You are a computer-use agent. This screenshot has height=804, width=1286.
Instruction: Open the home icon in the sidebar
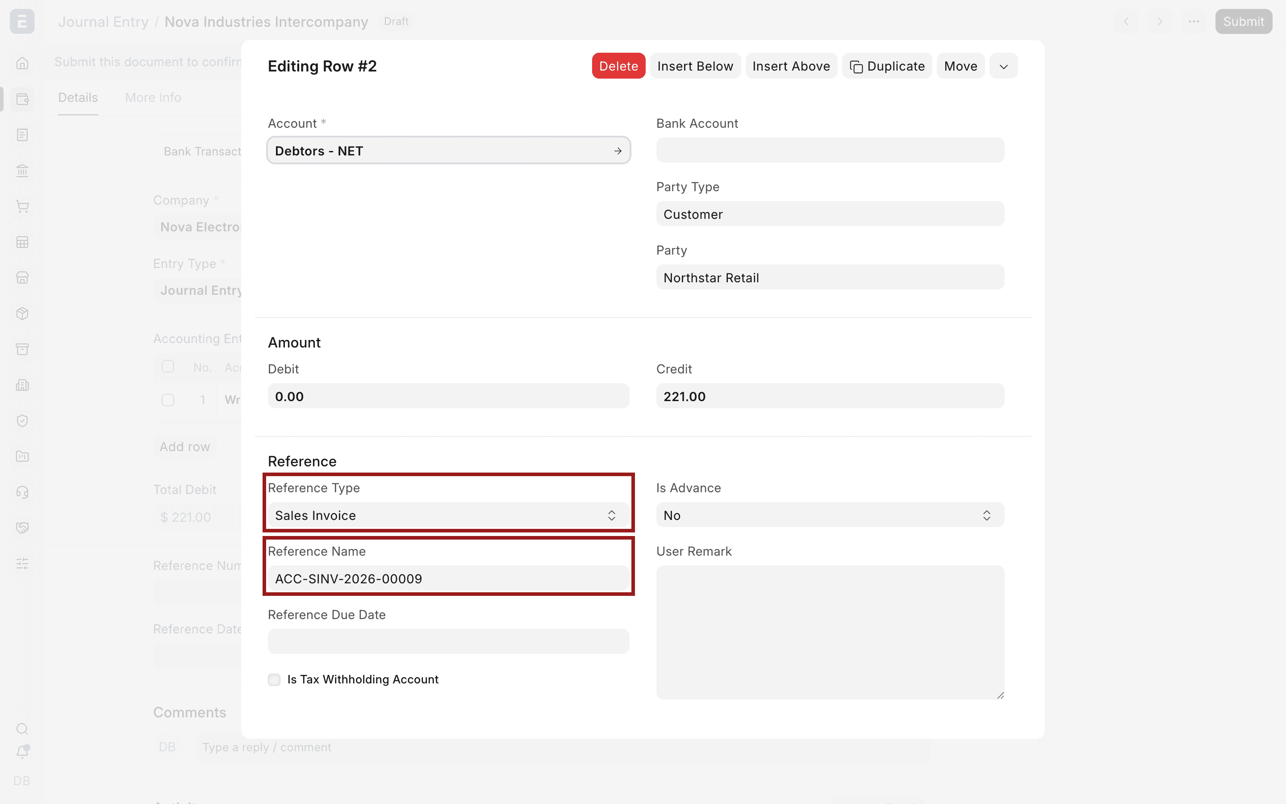coord(22,63)
